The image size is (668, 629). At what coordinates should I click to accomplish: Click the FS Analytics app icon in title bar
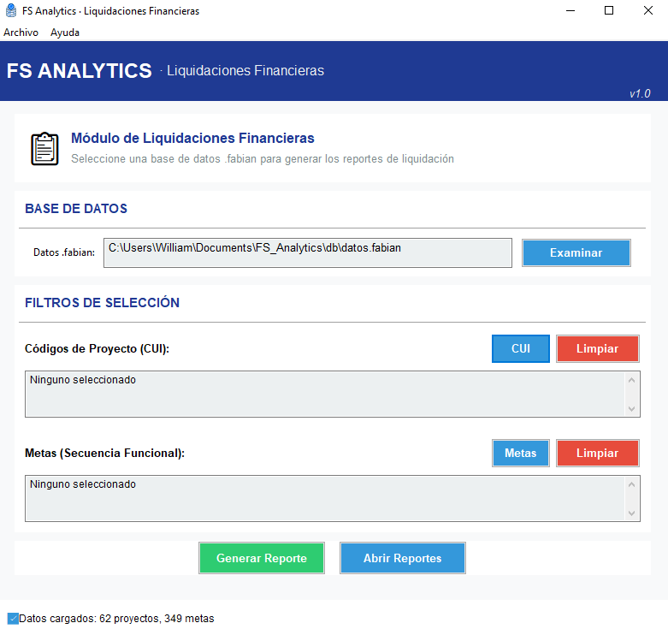[11, 10]
